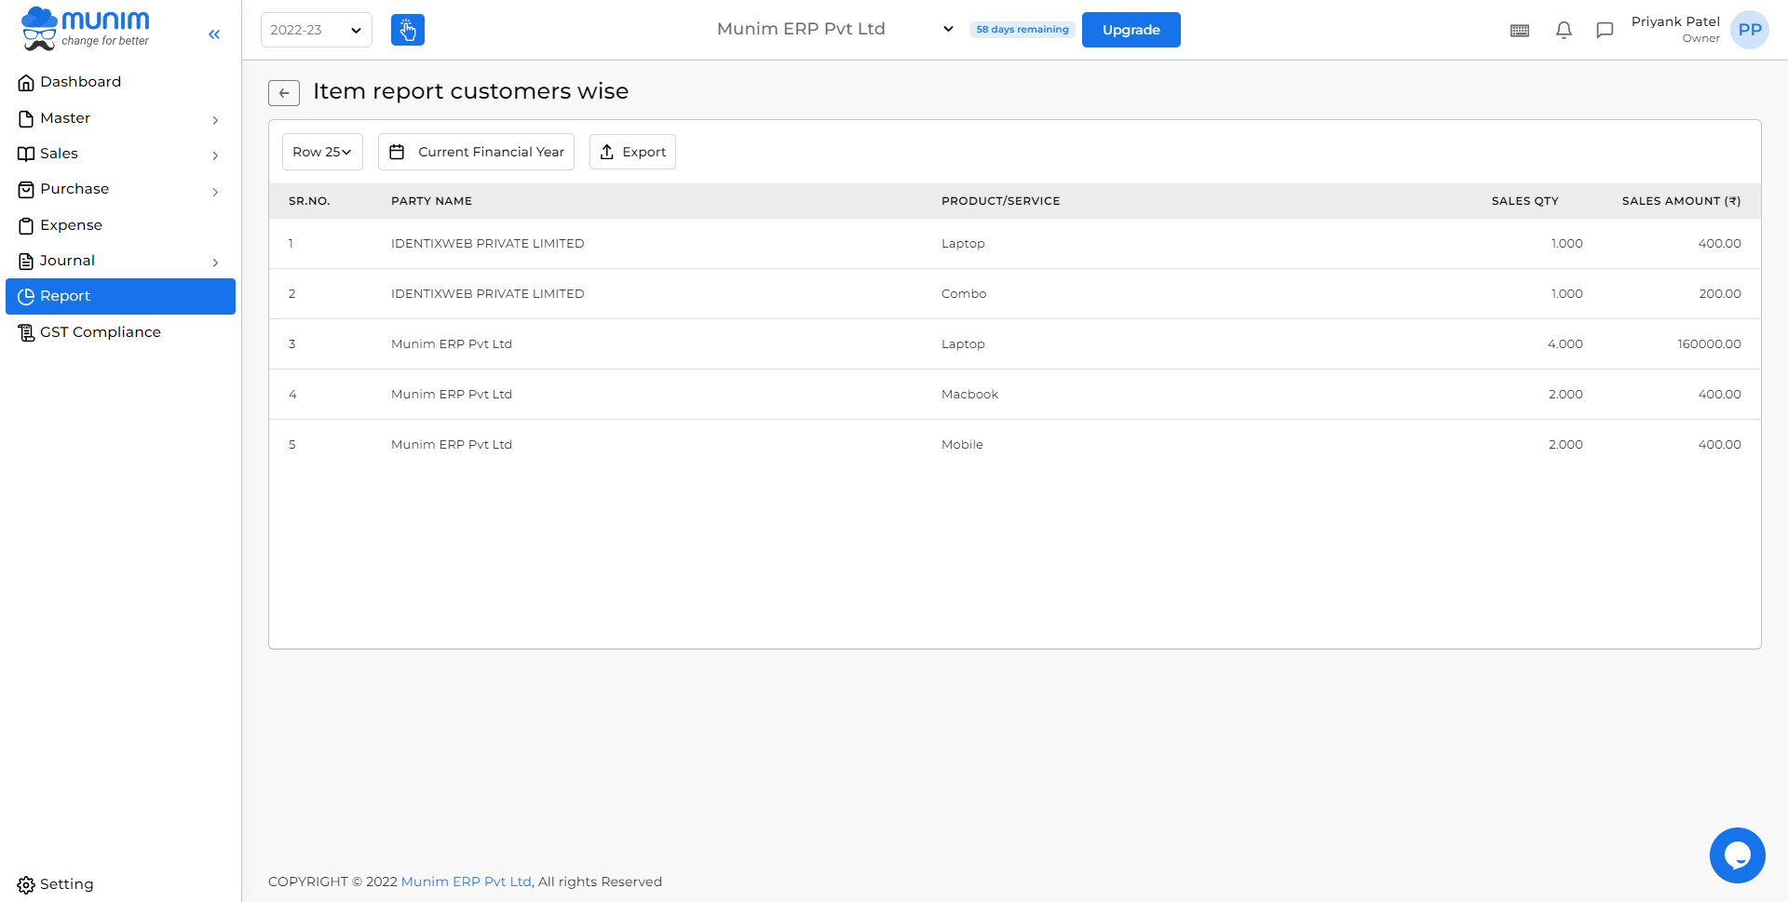The height and width of the screenshot is (902, 1788).
Task: Open the quick action hand icon button
Action: tap(408, 30)
